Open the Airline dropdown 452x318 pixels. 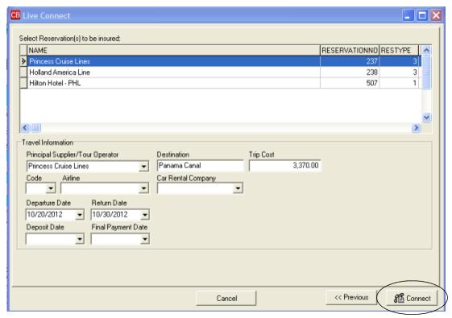point(143,188)
